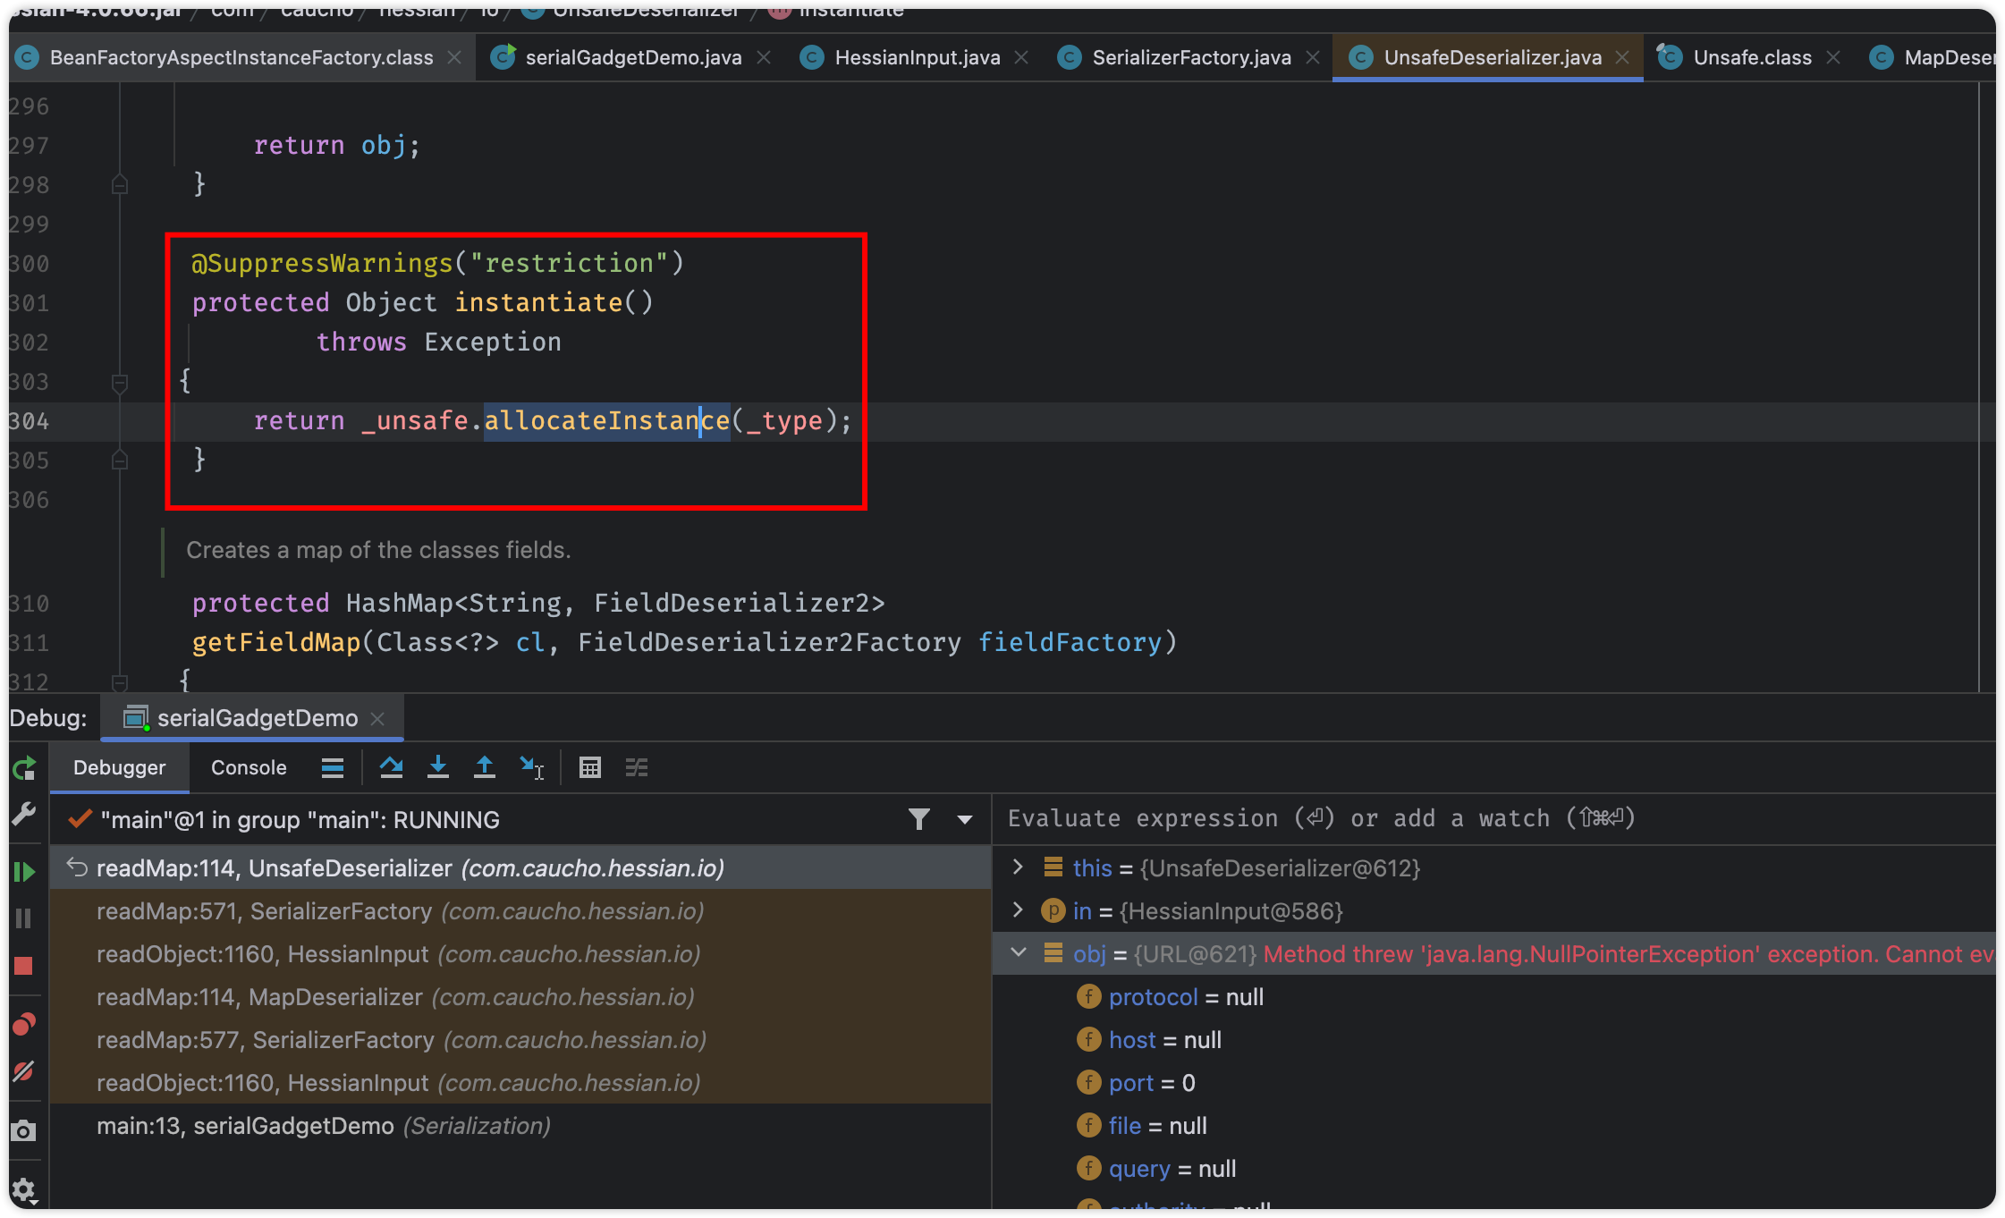The height and width of the screenshot is (1218, 2005).
Task: Select the 'protocol = null' field
Action: 1493,996
